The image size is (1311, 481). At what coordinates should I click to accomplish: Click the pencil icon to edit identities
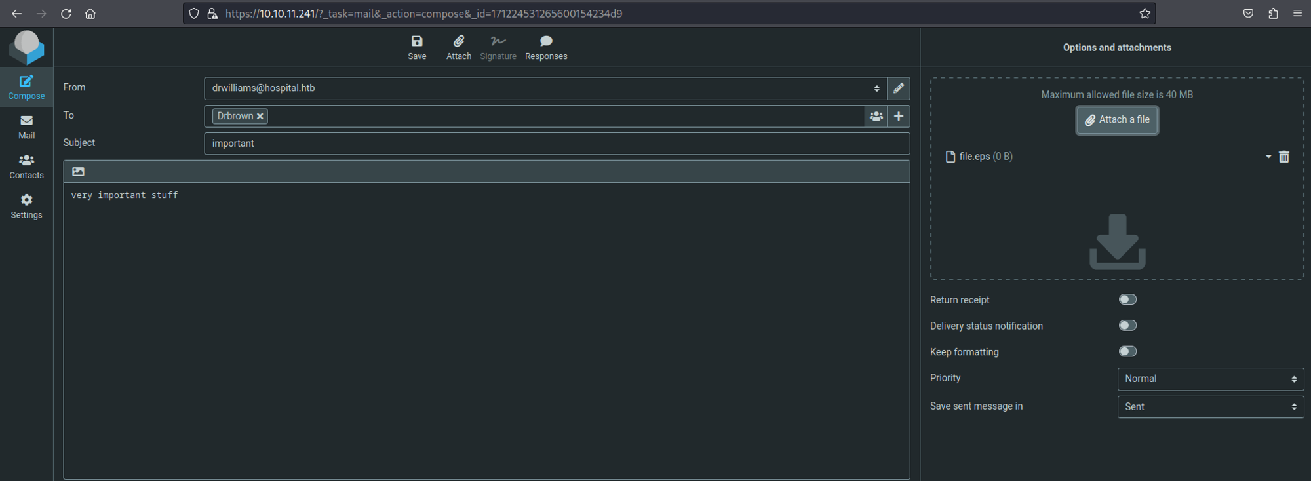pyautogui.click(x=899, y=88)
